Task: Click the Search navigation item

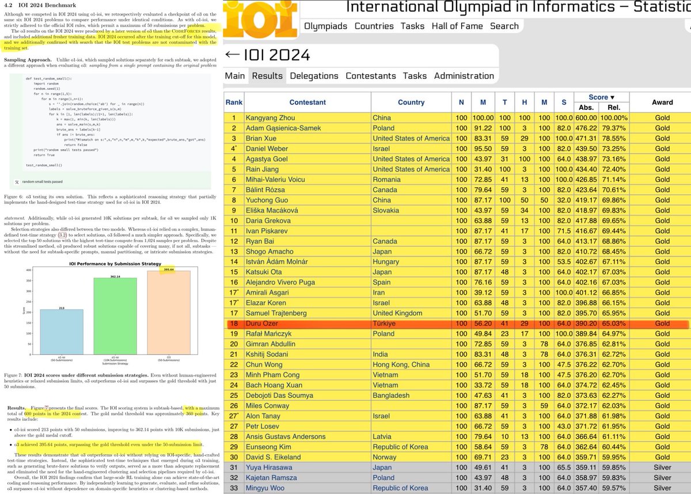Action: pyautogui.click(x=504, y=26)
